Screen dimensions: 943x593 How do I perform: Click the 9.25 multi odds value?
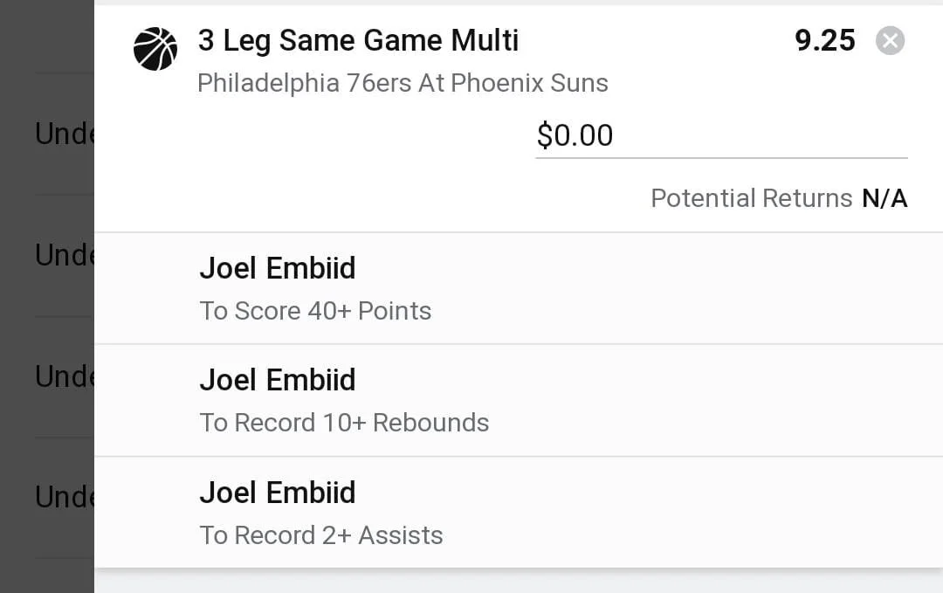(824, 41)
